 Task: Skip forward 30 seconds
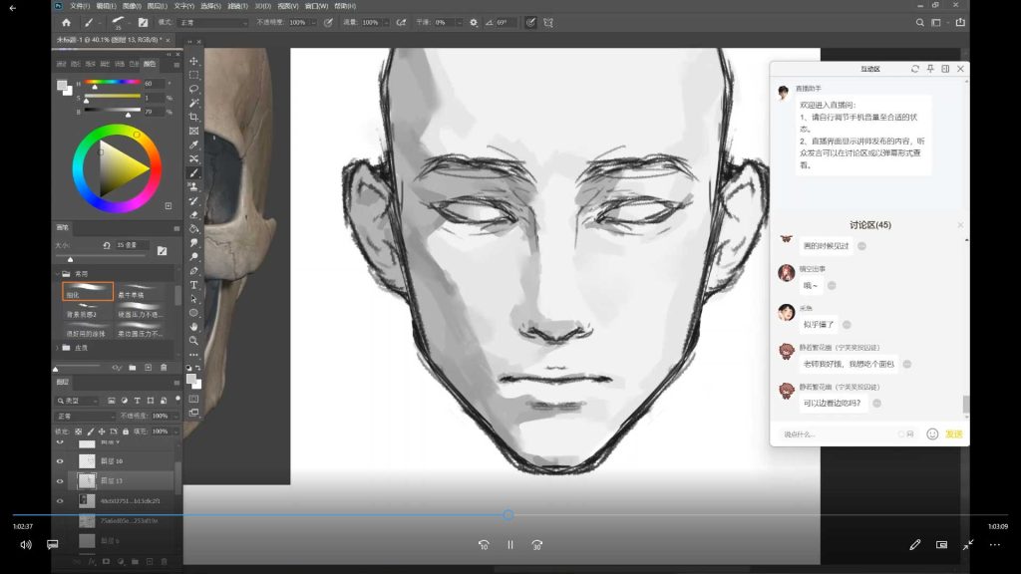pyautogui.click(x=536, y=545)
